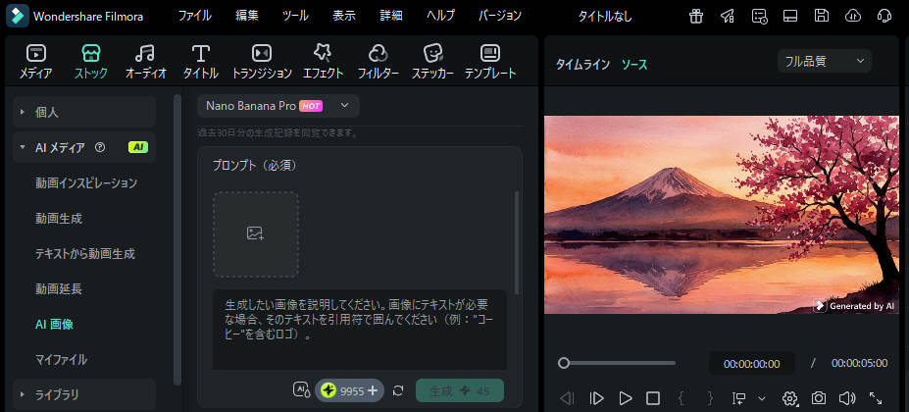Switch preview to タイムライン tab
The height and width of the screenshot is (412, 909).
click(582, 65)
